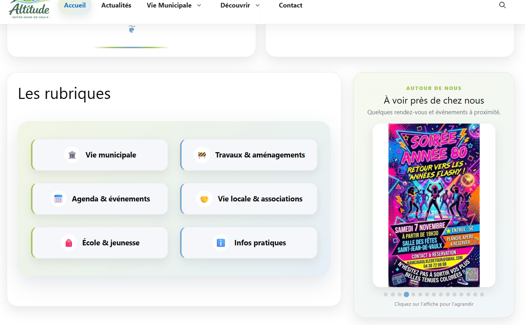Image resolution: width=525 pixels, height=325 pixels.
Task: Click the 'Les rubriques' heading
Action: pos(64,94)
